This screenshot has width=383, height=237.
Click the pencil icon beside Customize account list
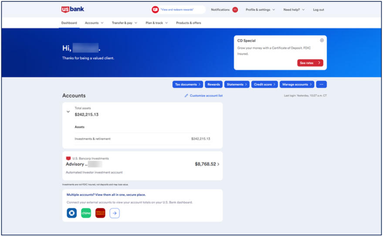186,96
